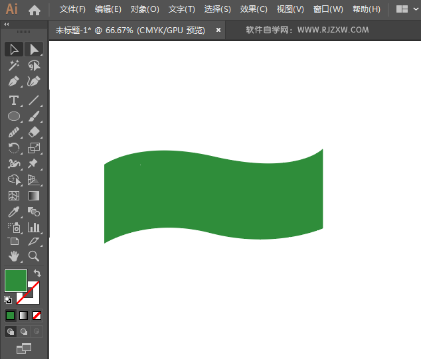Select the Mesh tool
The height and width of the screenshot is (359, 421).
point(14,196)
